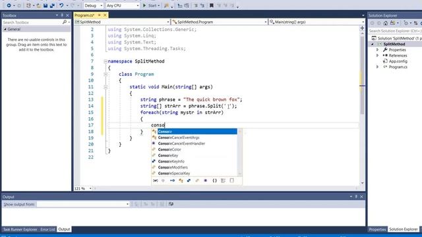
Task: Toggle the enums filter in IntelliSense
Action: (197, 180)
